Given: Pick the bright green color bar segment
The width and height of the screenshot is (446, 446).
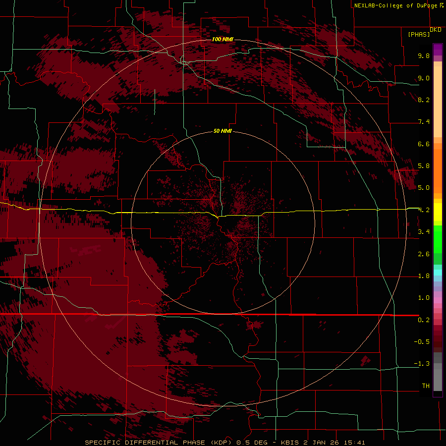Looking at the screenshot, I should (438, 239).
